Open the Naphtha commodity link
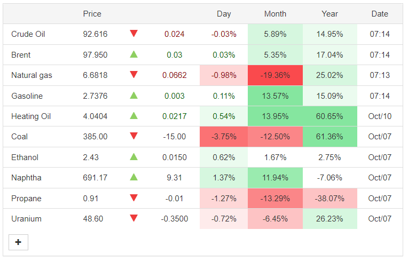408x261 pixels. point(26,178)
